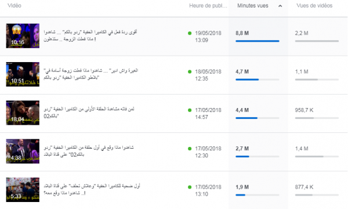Open the 5:33 duration video thumbnail

click(23, 190)
